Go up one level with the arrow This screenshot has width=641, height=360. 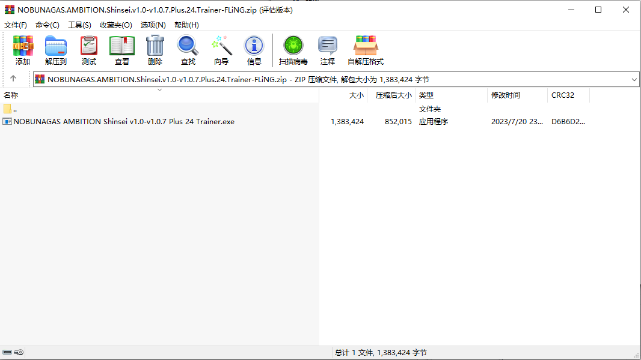(13, 79)
